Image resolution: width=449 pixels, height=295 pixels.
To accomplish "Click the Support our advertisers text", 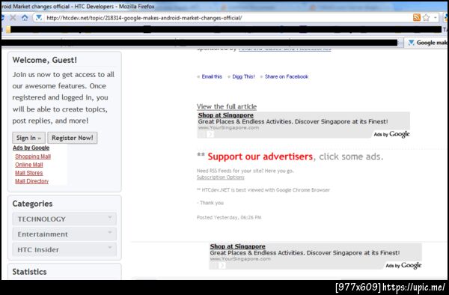I will tap(260, 156).
